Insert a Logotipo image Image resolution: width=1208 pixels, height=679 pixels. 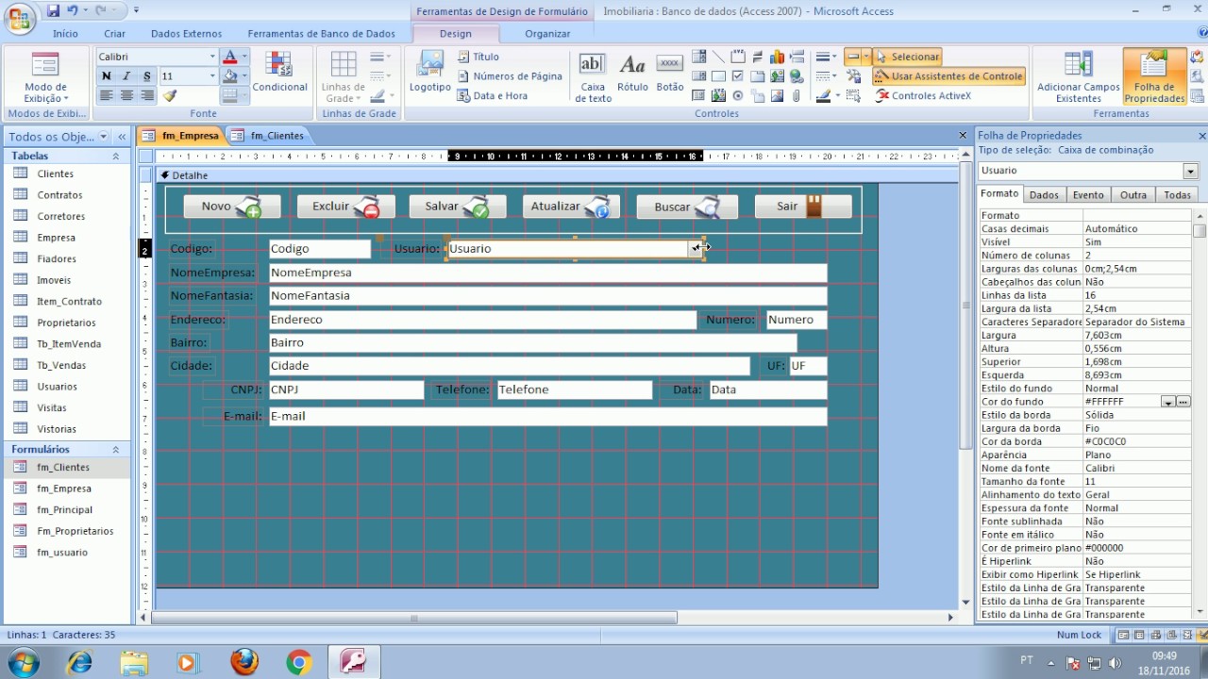[x=429, y=73]
